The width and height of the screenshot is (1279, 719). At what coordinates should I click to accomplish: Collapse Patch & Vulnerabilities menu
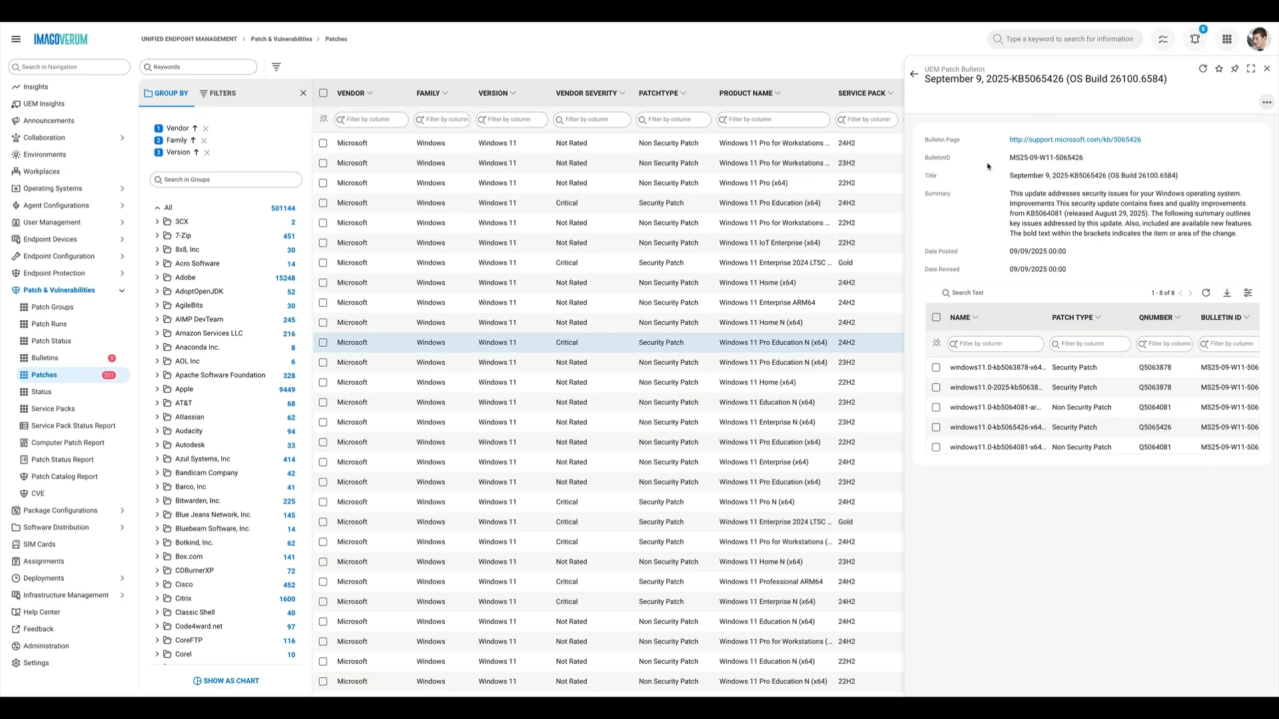[122, 290]
